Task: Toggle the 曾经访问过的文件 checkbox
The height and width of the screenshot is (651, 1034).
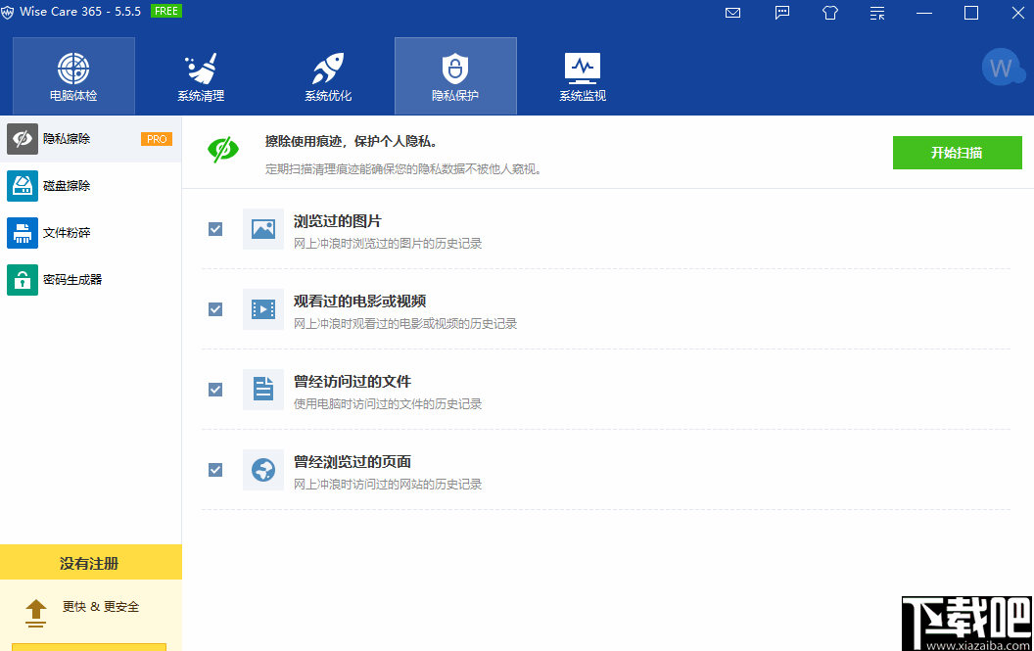Action: 215,390
